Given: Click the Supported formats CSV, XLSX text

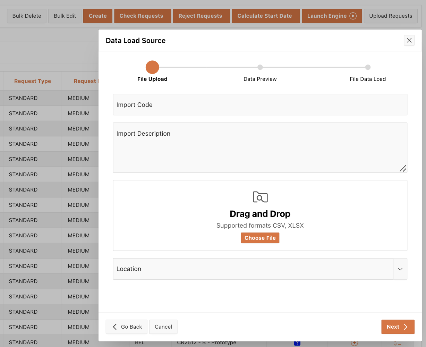Looking at the screenshot, I should 260,226.
